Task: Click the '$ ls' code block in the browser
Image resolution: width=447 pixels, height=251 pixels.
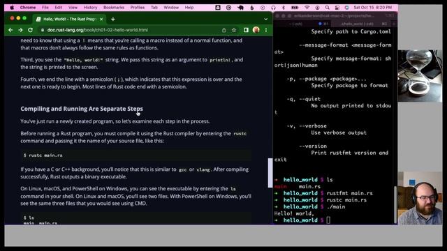Action: click(x=136, y=218)
